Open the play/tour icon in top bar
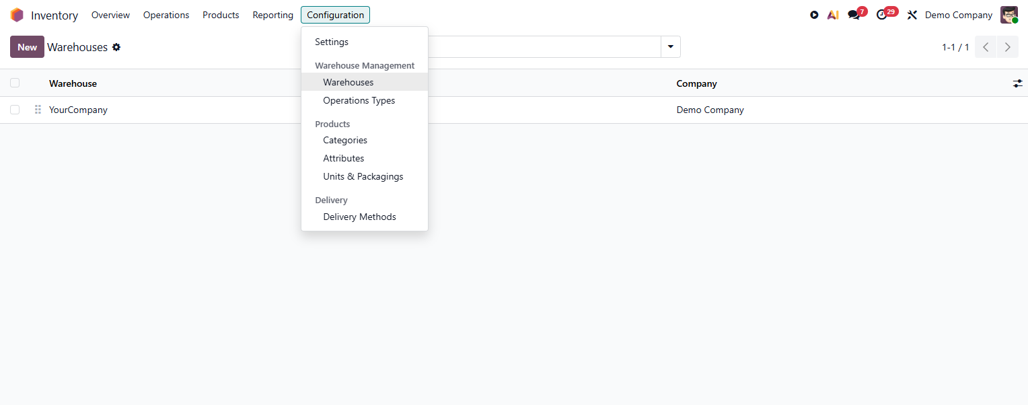Image resolution: width=1028 pixels, height=405 pixels. point(814,15)
